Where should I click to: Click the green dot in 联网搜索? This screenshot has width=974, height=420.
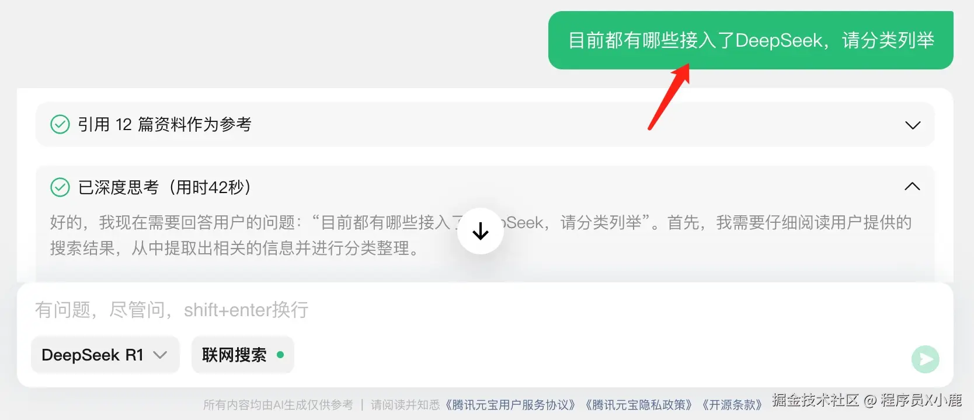pos(280,355)
